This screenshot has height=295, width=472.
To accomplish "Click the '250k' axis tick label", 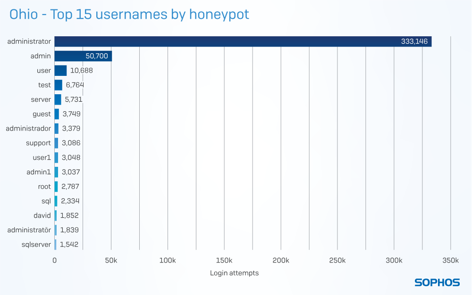I will tap(337, 261).
